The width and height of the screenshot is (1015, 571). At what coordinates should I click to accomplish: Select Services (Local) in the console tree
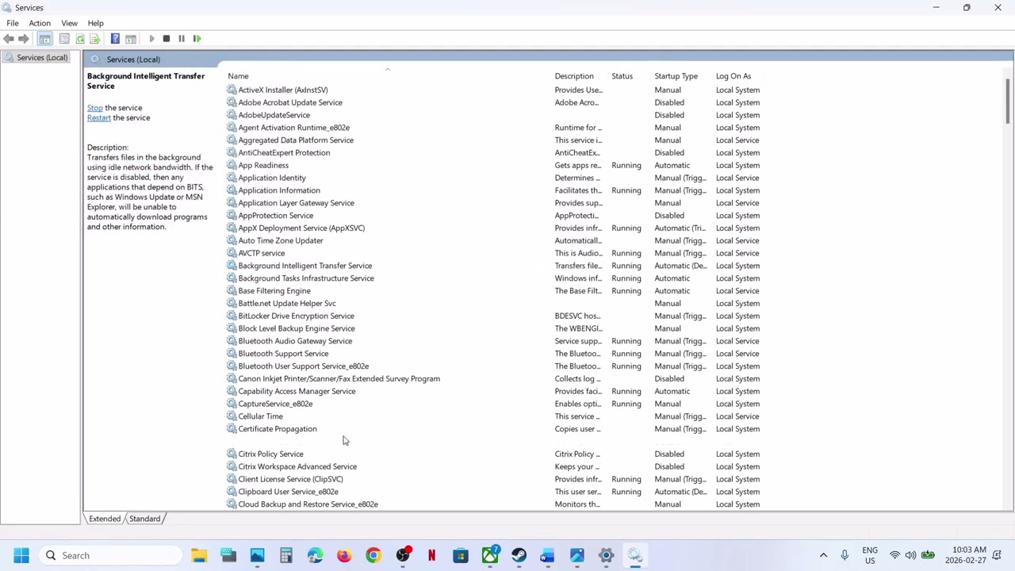tap(36, 57)
